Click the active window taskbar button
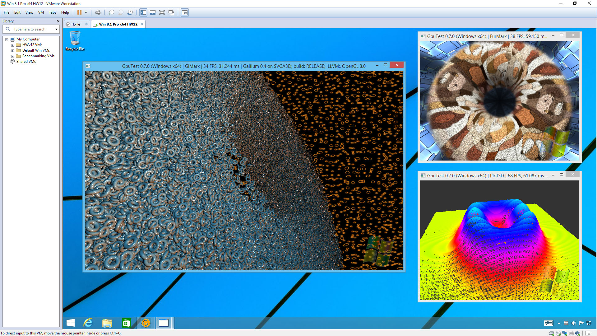 pyautogui.click(x=164, y=323)
